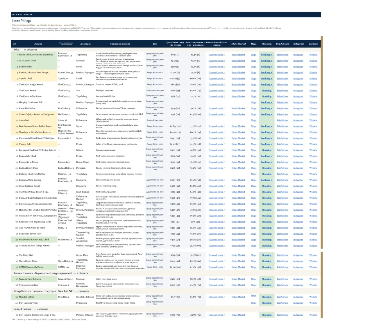Open Website link for Viceroy Bali

(313, 144)
